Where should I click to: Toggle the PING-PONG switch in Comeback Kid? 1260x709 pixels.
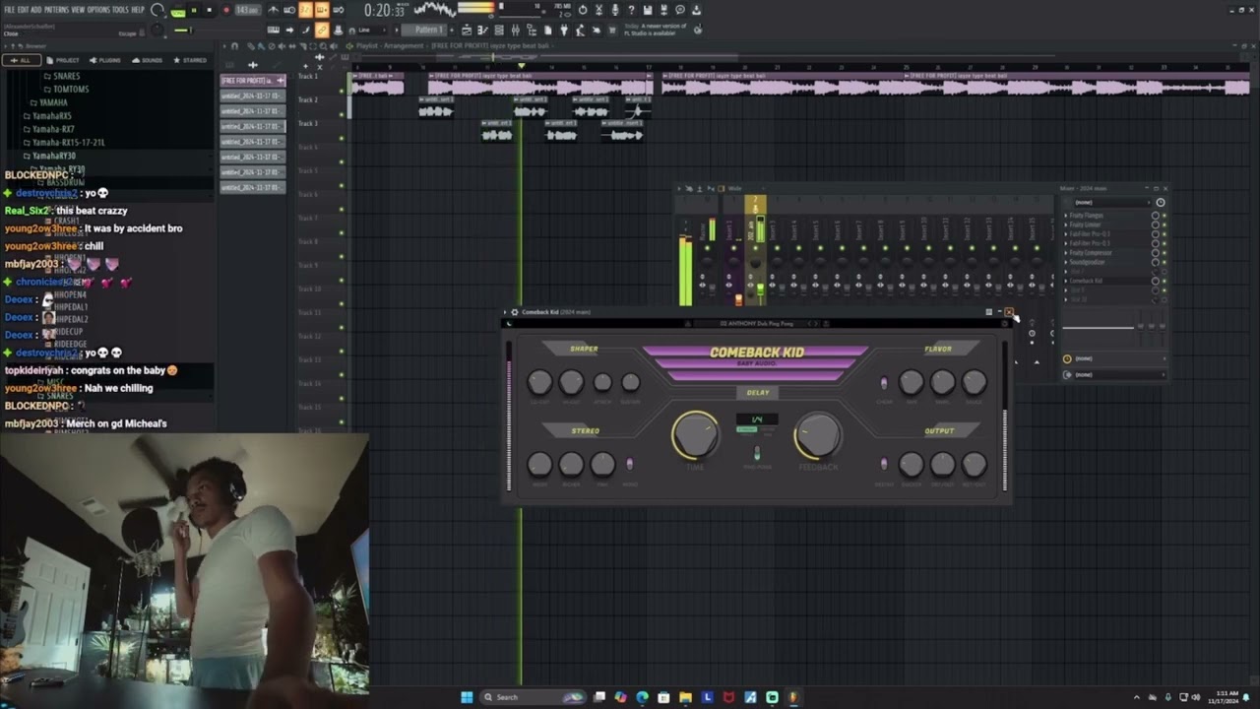pyautogui.click(x=757, y=453)
